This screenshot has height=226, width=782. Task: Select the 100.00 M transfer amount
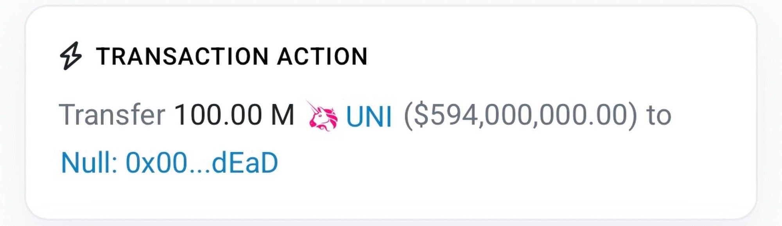(x=234, y=115)
